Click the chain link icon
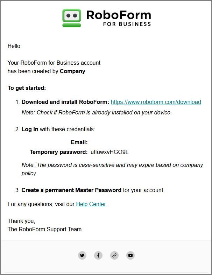 click(x=114, y=255)
